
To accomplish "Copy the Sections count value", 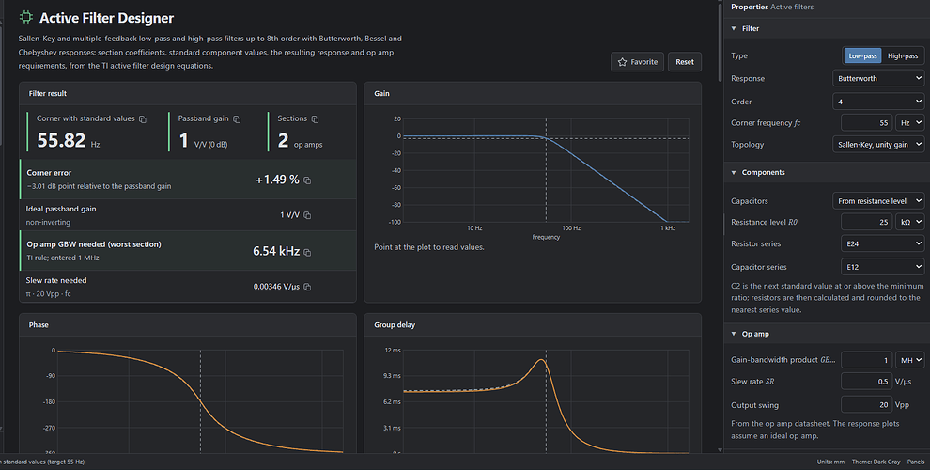I will pyautogui.click(x=315, y=119).
